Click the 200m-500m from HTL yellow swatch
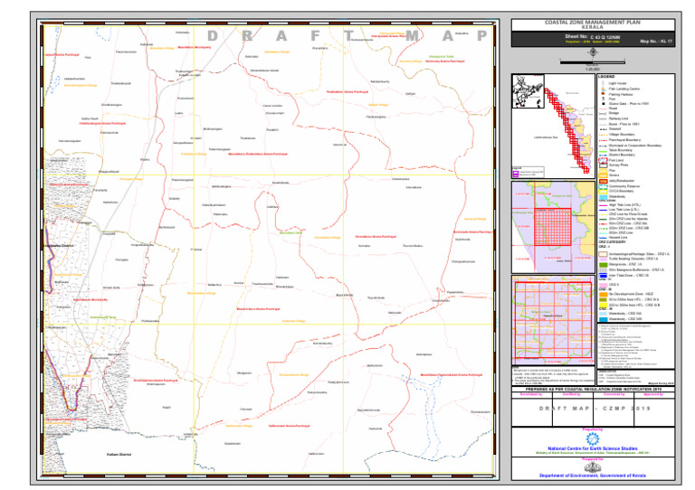 point(603,305)
